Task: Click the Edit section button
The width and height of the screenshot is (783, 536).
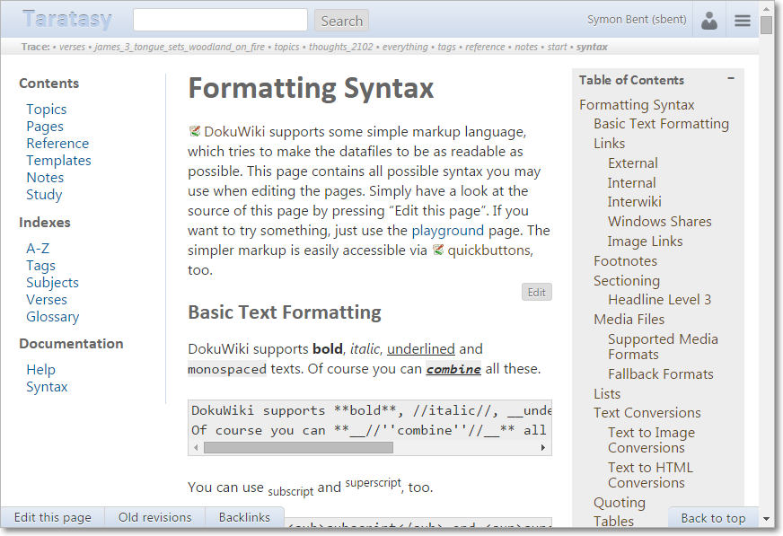Action: coord(536,292)
